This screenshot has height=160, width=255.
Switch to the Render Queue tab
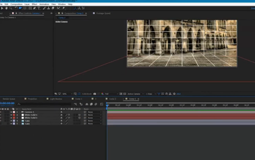point(9,99)
